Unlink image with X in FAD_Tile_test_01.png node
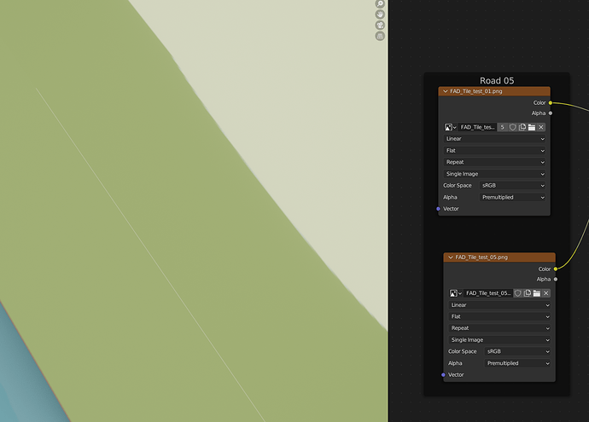The height and width of the screenshot is (422, 589). click(541, 128)
